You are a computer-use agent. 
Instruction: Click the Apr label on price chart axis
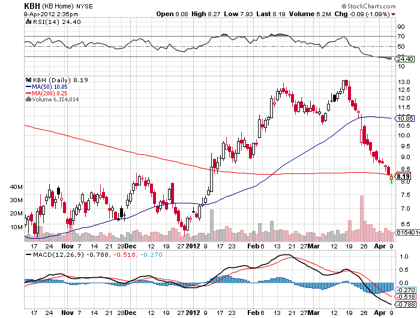(x=380, y=246)
